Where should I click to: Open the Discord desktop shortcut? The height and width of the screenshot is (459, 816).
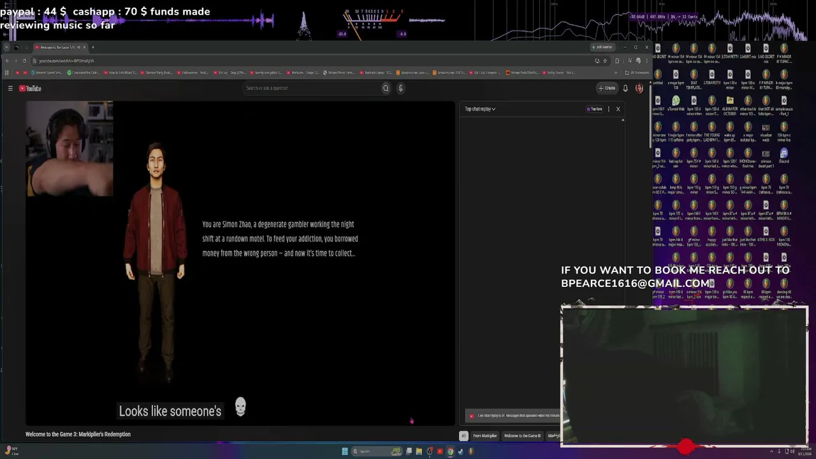[783, 157]
